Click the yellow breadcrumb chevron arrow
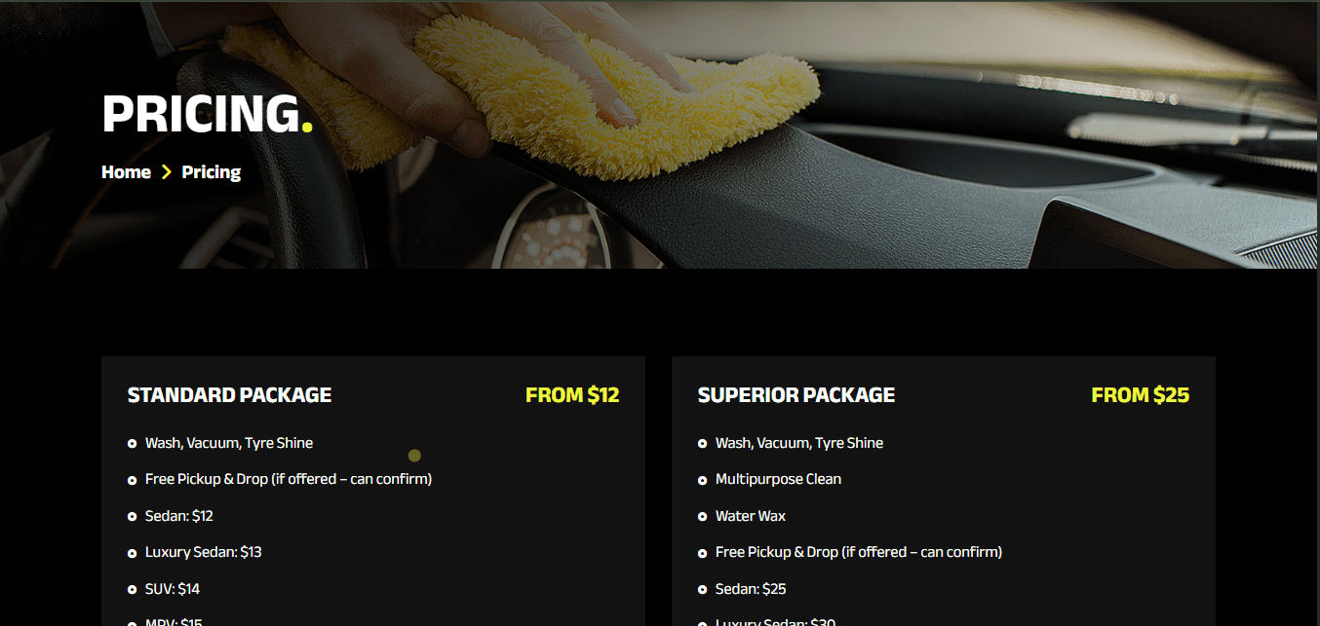 pos(167,172)
